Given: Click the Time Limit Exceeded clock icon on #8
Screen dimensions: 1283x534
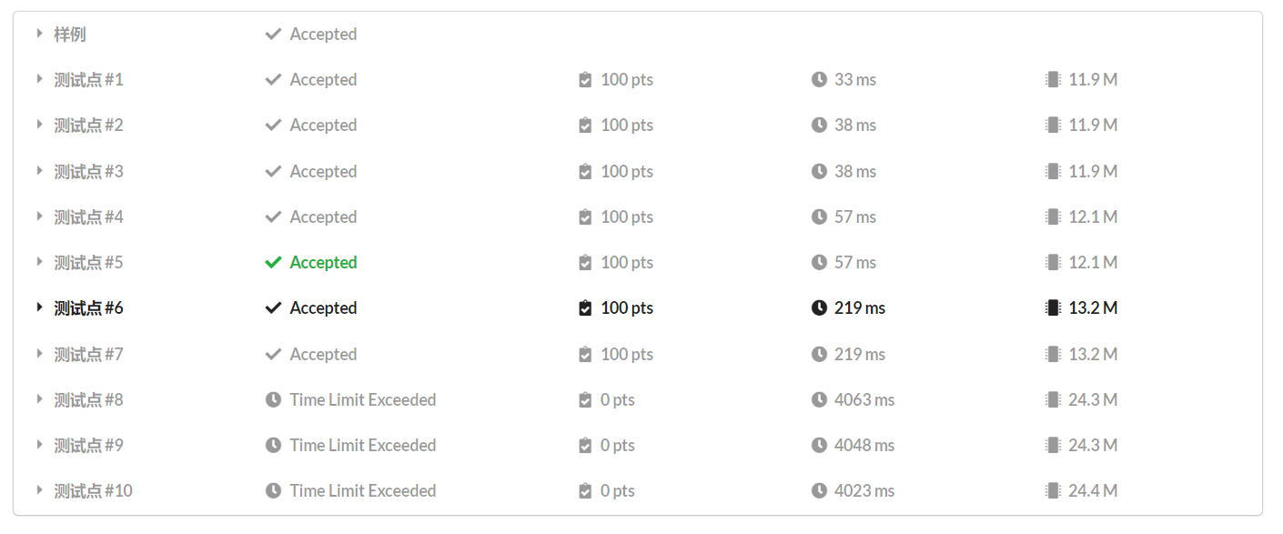Looking at the screenshot, I should [x=273, y=400].
